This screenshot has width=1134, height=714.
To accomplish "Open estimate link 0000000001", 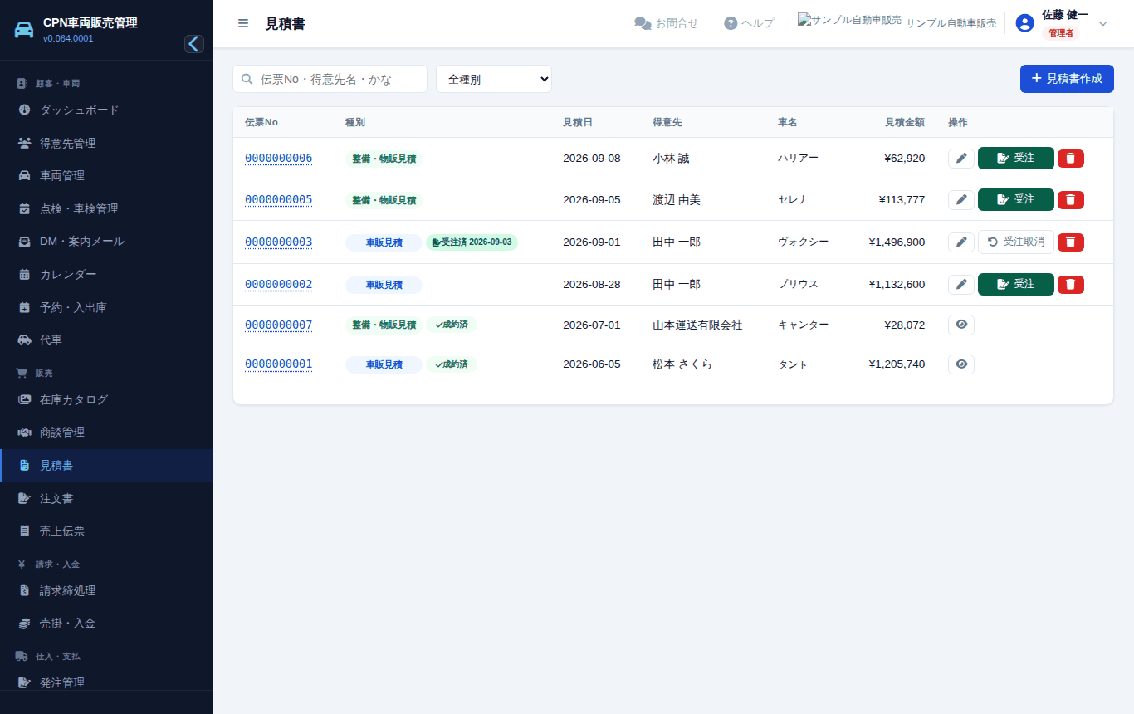I will (278, 364).
